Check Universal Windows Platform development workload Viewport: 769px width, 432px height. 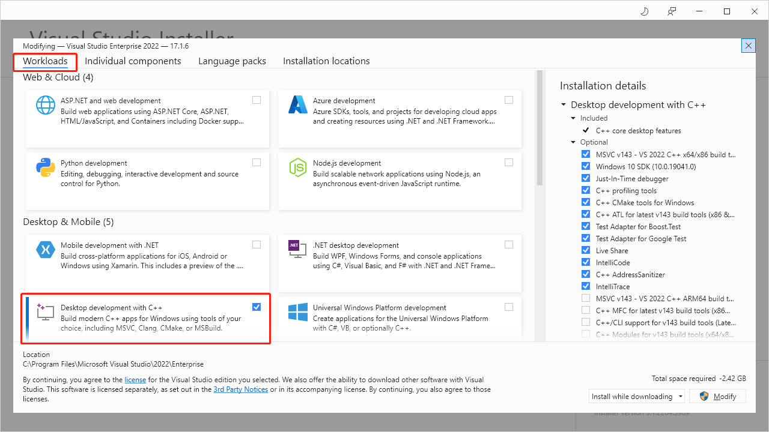pyautogui.click(x=509, y=307)
